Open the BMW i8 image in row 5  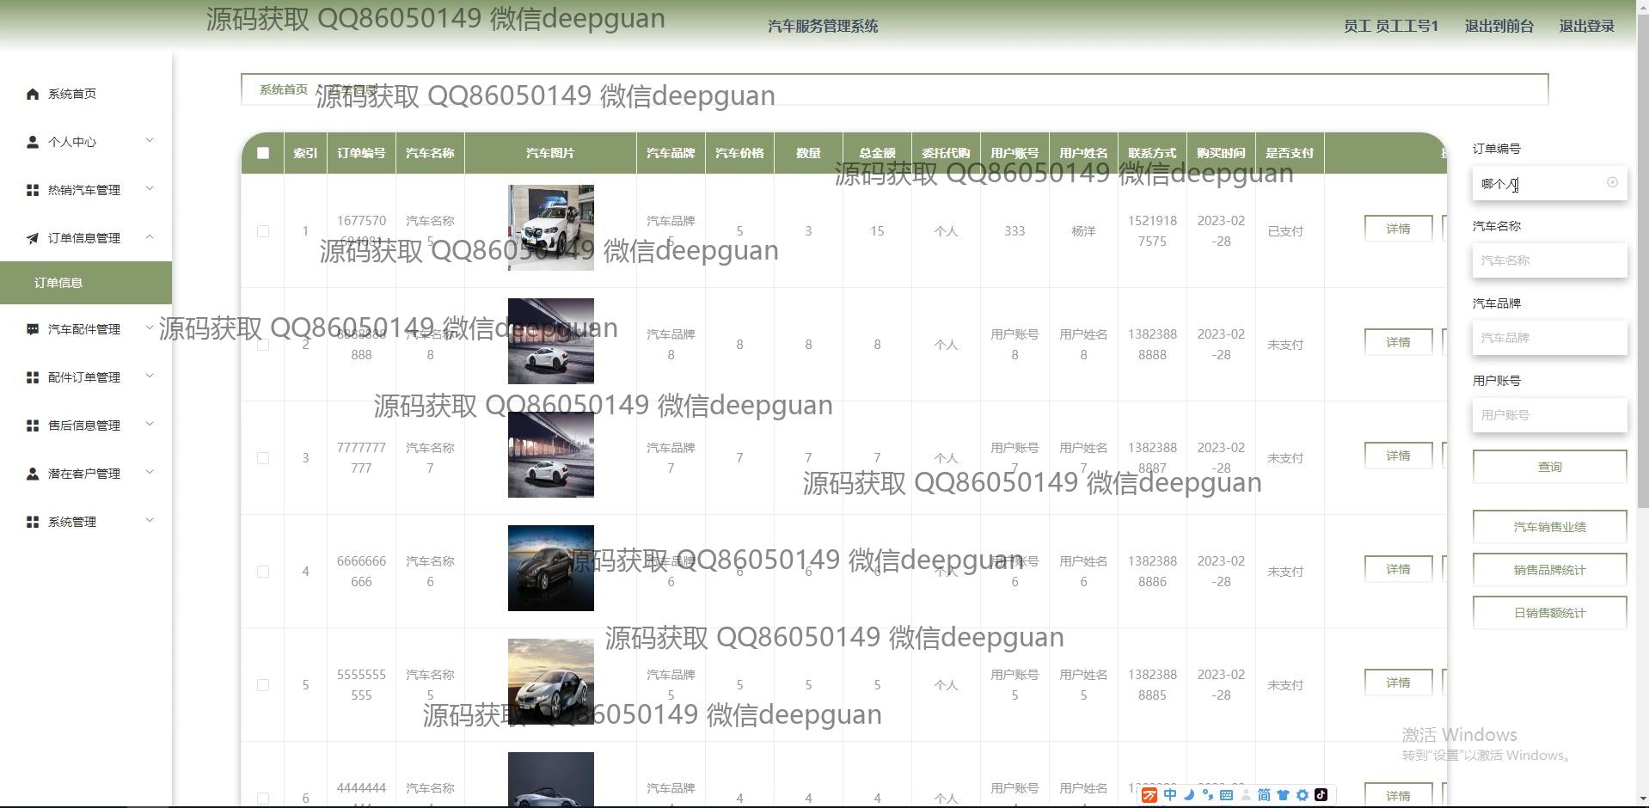550,682
